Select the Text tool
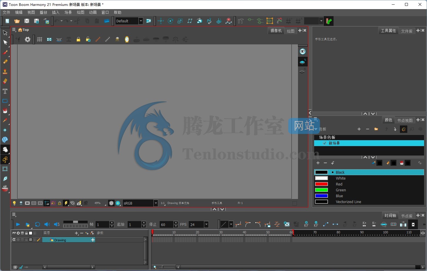This screenshot has height=271, width=427. pyautogui.click(x=5, y=91)
